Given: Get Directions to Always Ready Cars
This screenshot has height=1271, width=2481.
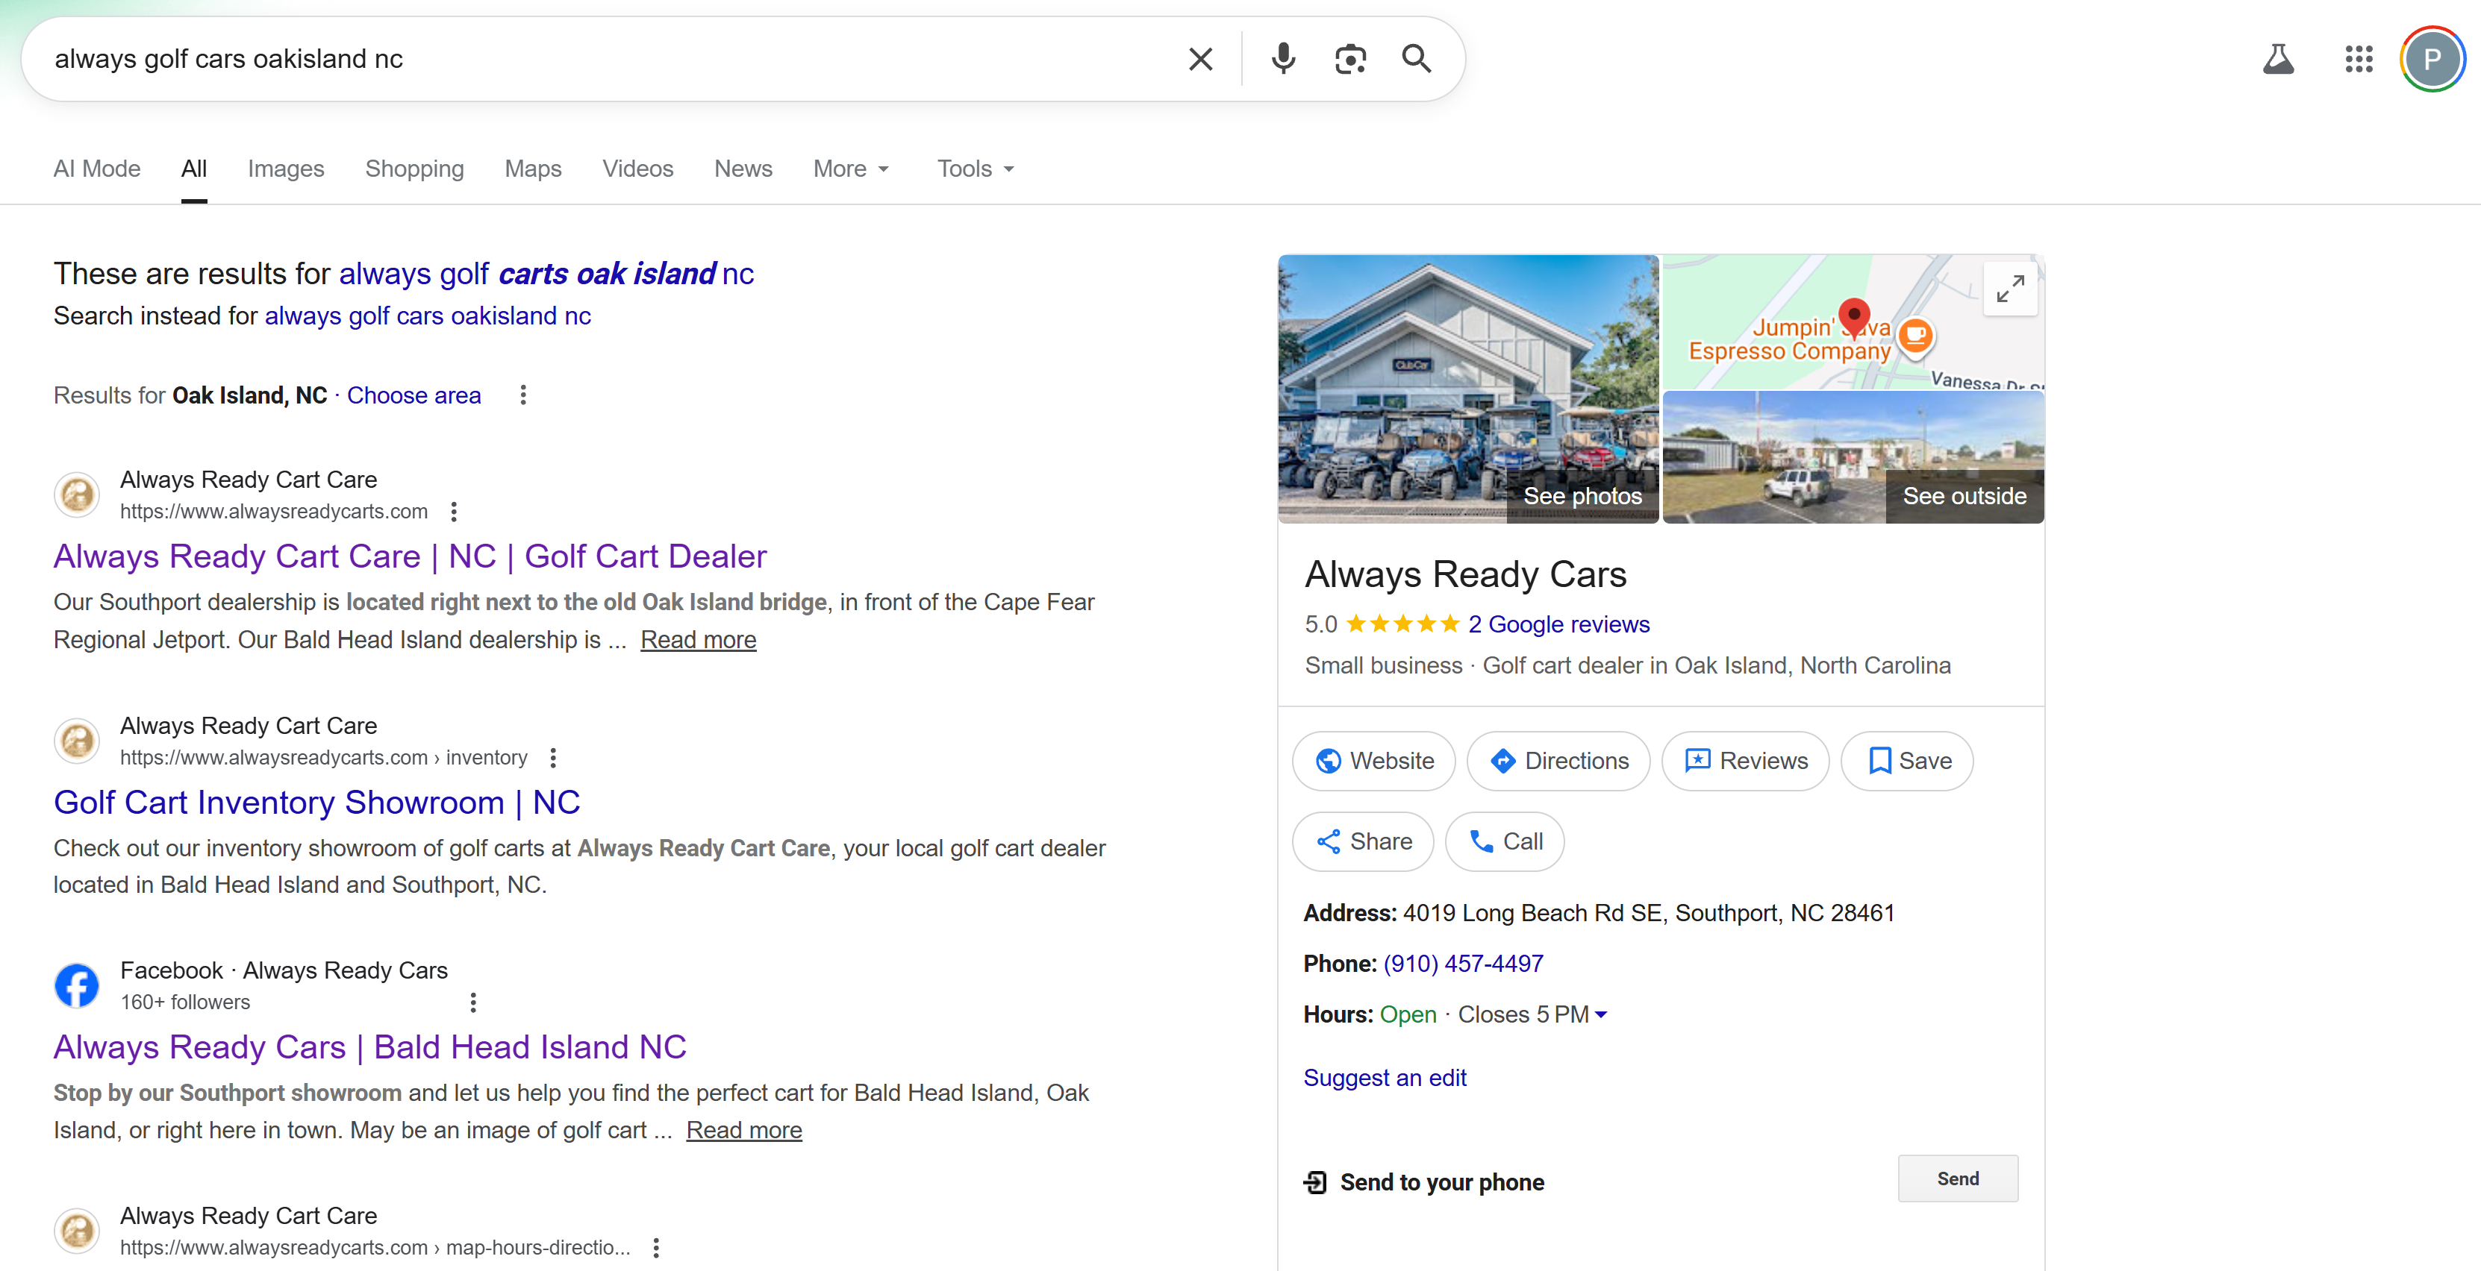Looking at the screenshot, I should [1558, 760].
